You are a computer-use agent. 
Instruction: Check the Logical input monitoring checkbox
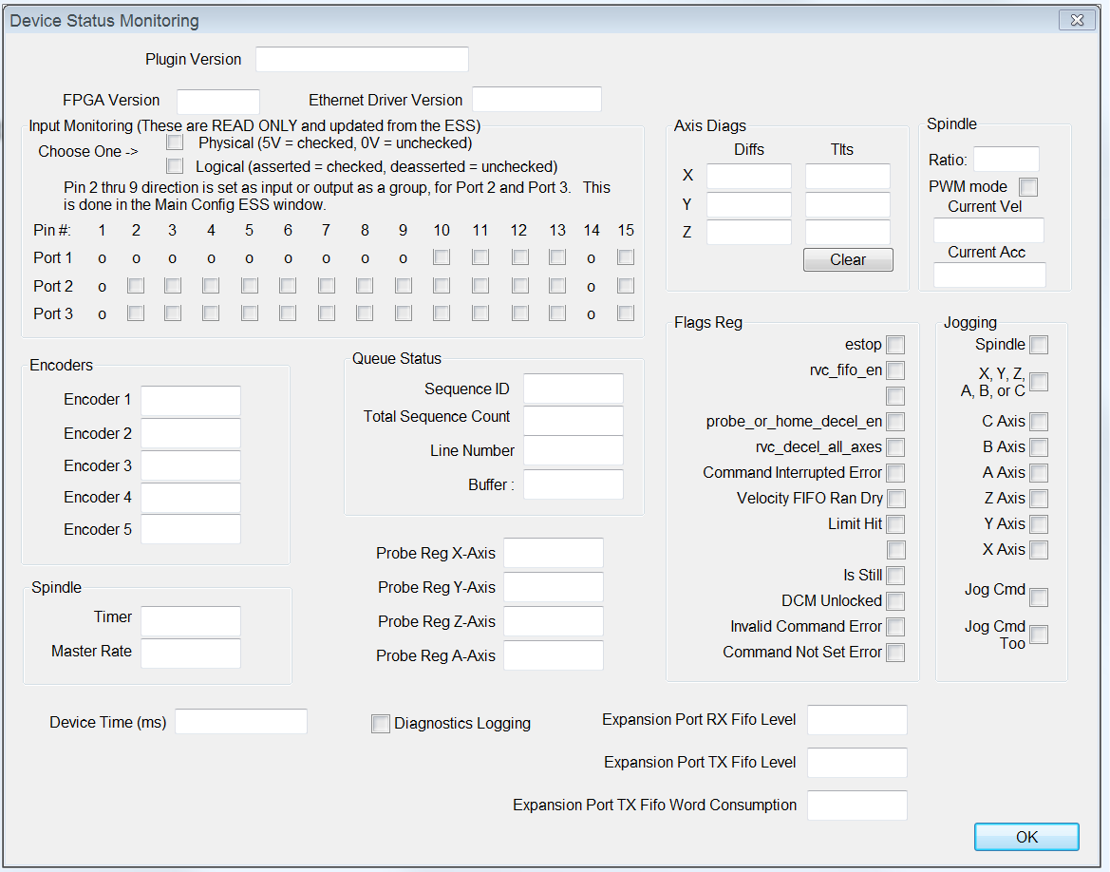tap(175, 166)
